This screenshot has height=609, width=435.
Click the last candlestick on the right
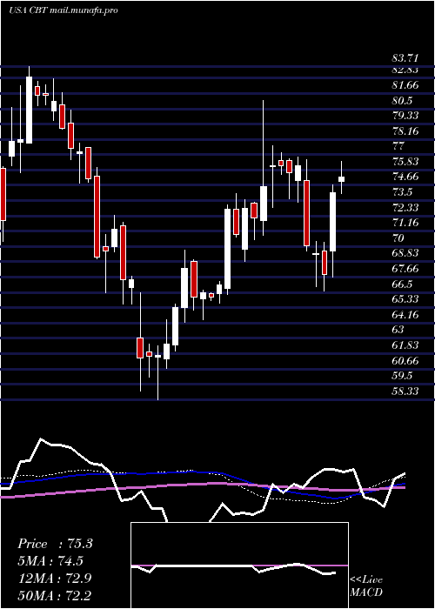coord(342,178)
